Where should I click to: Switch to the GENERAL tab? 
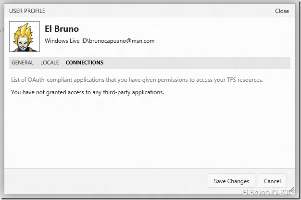[x=23, y=62]
